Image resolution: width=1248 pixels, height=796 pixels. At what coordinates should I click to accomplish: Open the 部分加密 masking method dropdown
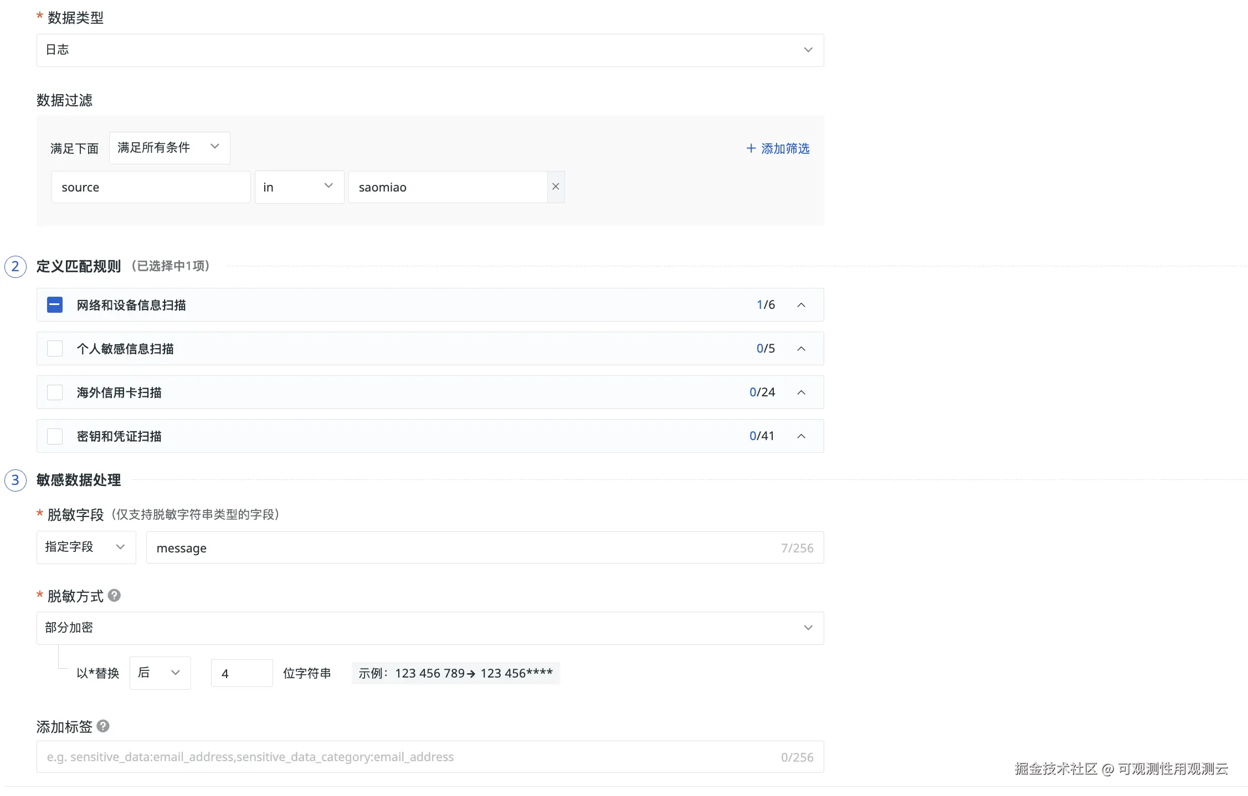click(430, 628)
